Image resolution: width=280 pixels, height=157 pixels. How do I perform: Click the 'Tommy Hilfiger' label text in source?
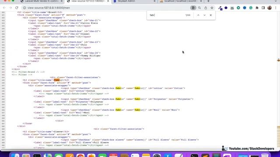pyautogui.click(x=91, y=56)
